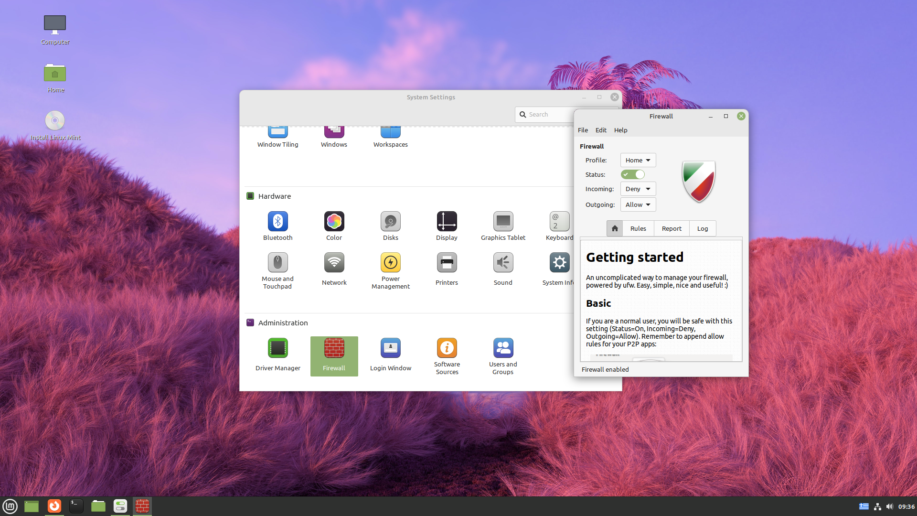Viewport: 917px width, 516px height.
Task: Expand the Profile dropdown set to Home
Action: click(638, 160)
